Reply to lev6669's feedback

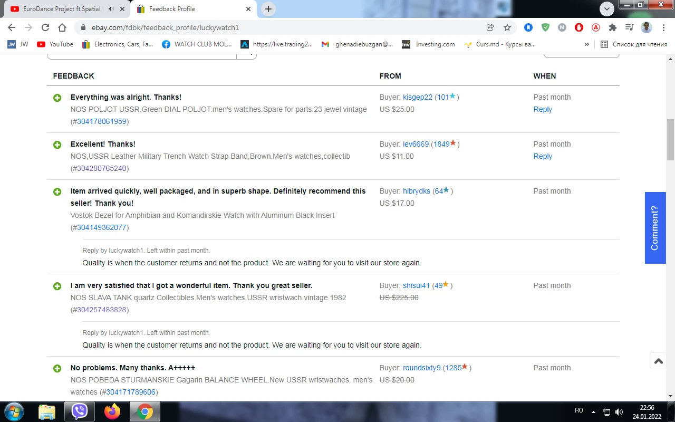543,156
